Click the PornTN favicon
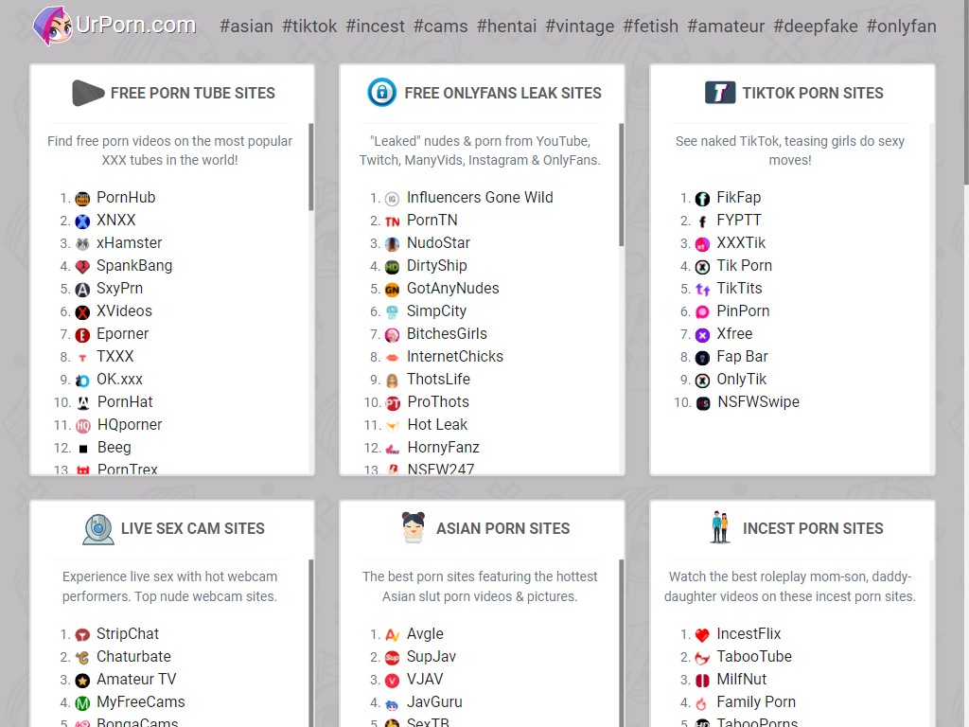The image size is (969, 727). point(392,222)
